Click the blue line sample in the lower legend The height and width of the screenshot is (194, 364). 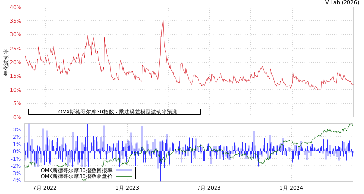[124, 170]
